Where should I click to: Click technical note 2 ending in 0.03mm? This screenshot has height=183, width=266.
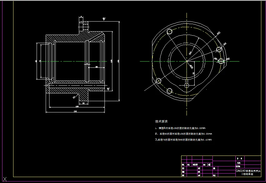[184, 134]
